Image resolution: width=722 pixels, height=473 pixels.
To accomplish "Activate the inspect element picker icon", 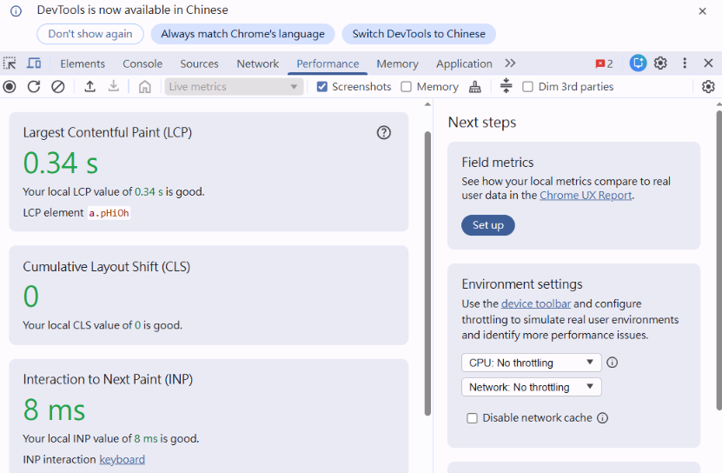I will 10,63.
